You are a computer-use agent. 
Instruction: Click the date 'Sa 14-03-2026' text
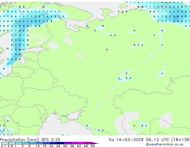(x=126, y=139)
